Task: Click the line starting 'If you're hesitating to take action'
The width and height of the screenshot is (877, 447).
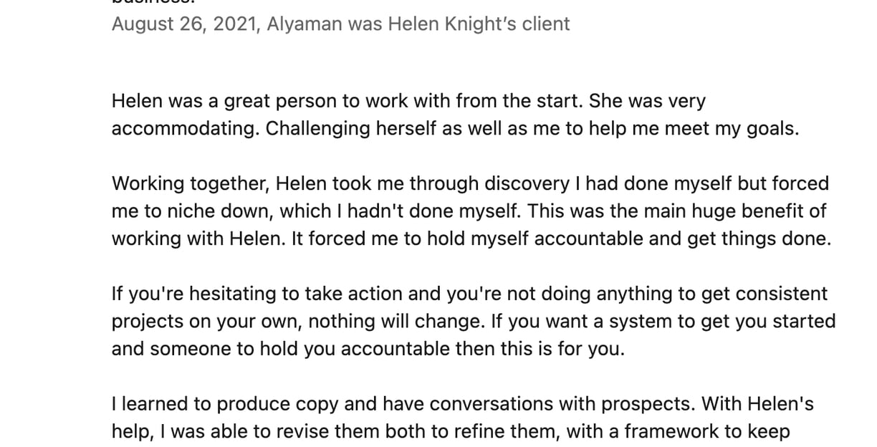Action: pos(469,294)
